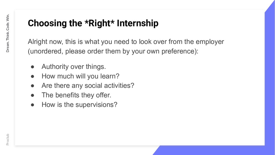275x155 pixels.
Task: Click the blue shape along the bottom edge
Action: coord(211,150)
